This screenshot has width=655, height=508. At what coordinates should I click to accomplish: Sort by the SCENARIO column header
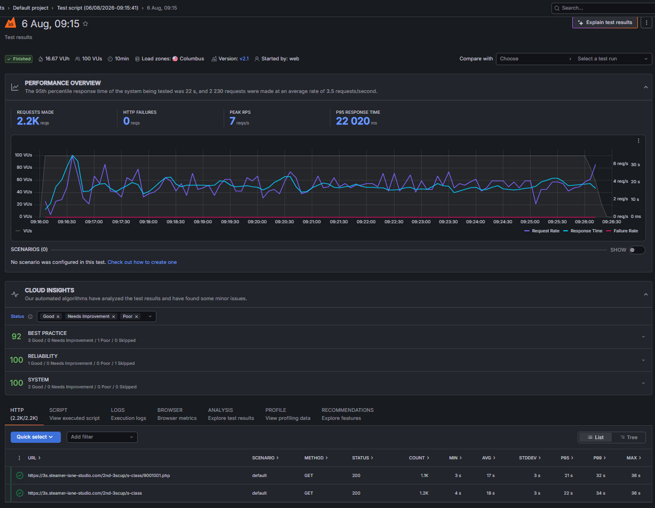265,458
